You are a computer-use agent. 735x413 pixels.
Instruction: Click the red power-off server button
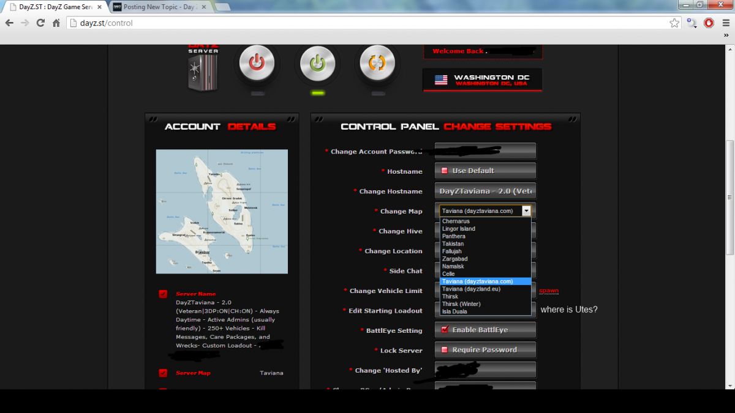coord(257,63)
